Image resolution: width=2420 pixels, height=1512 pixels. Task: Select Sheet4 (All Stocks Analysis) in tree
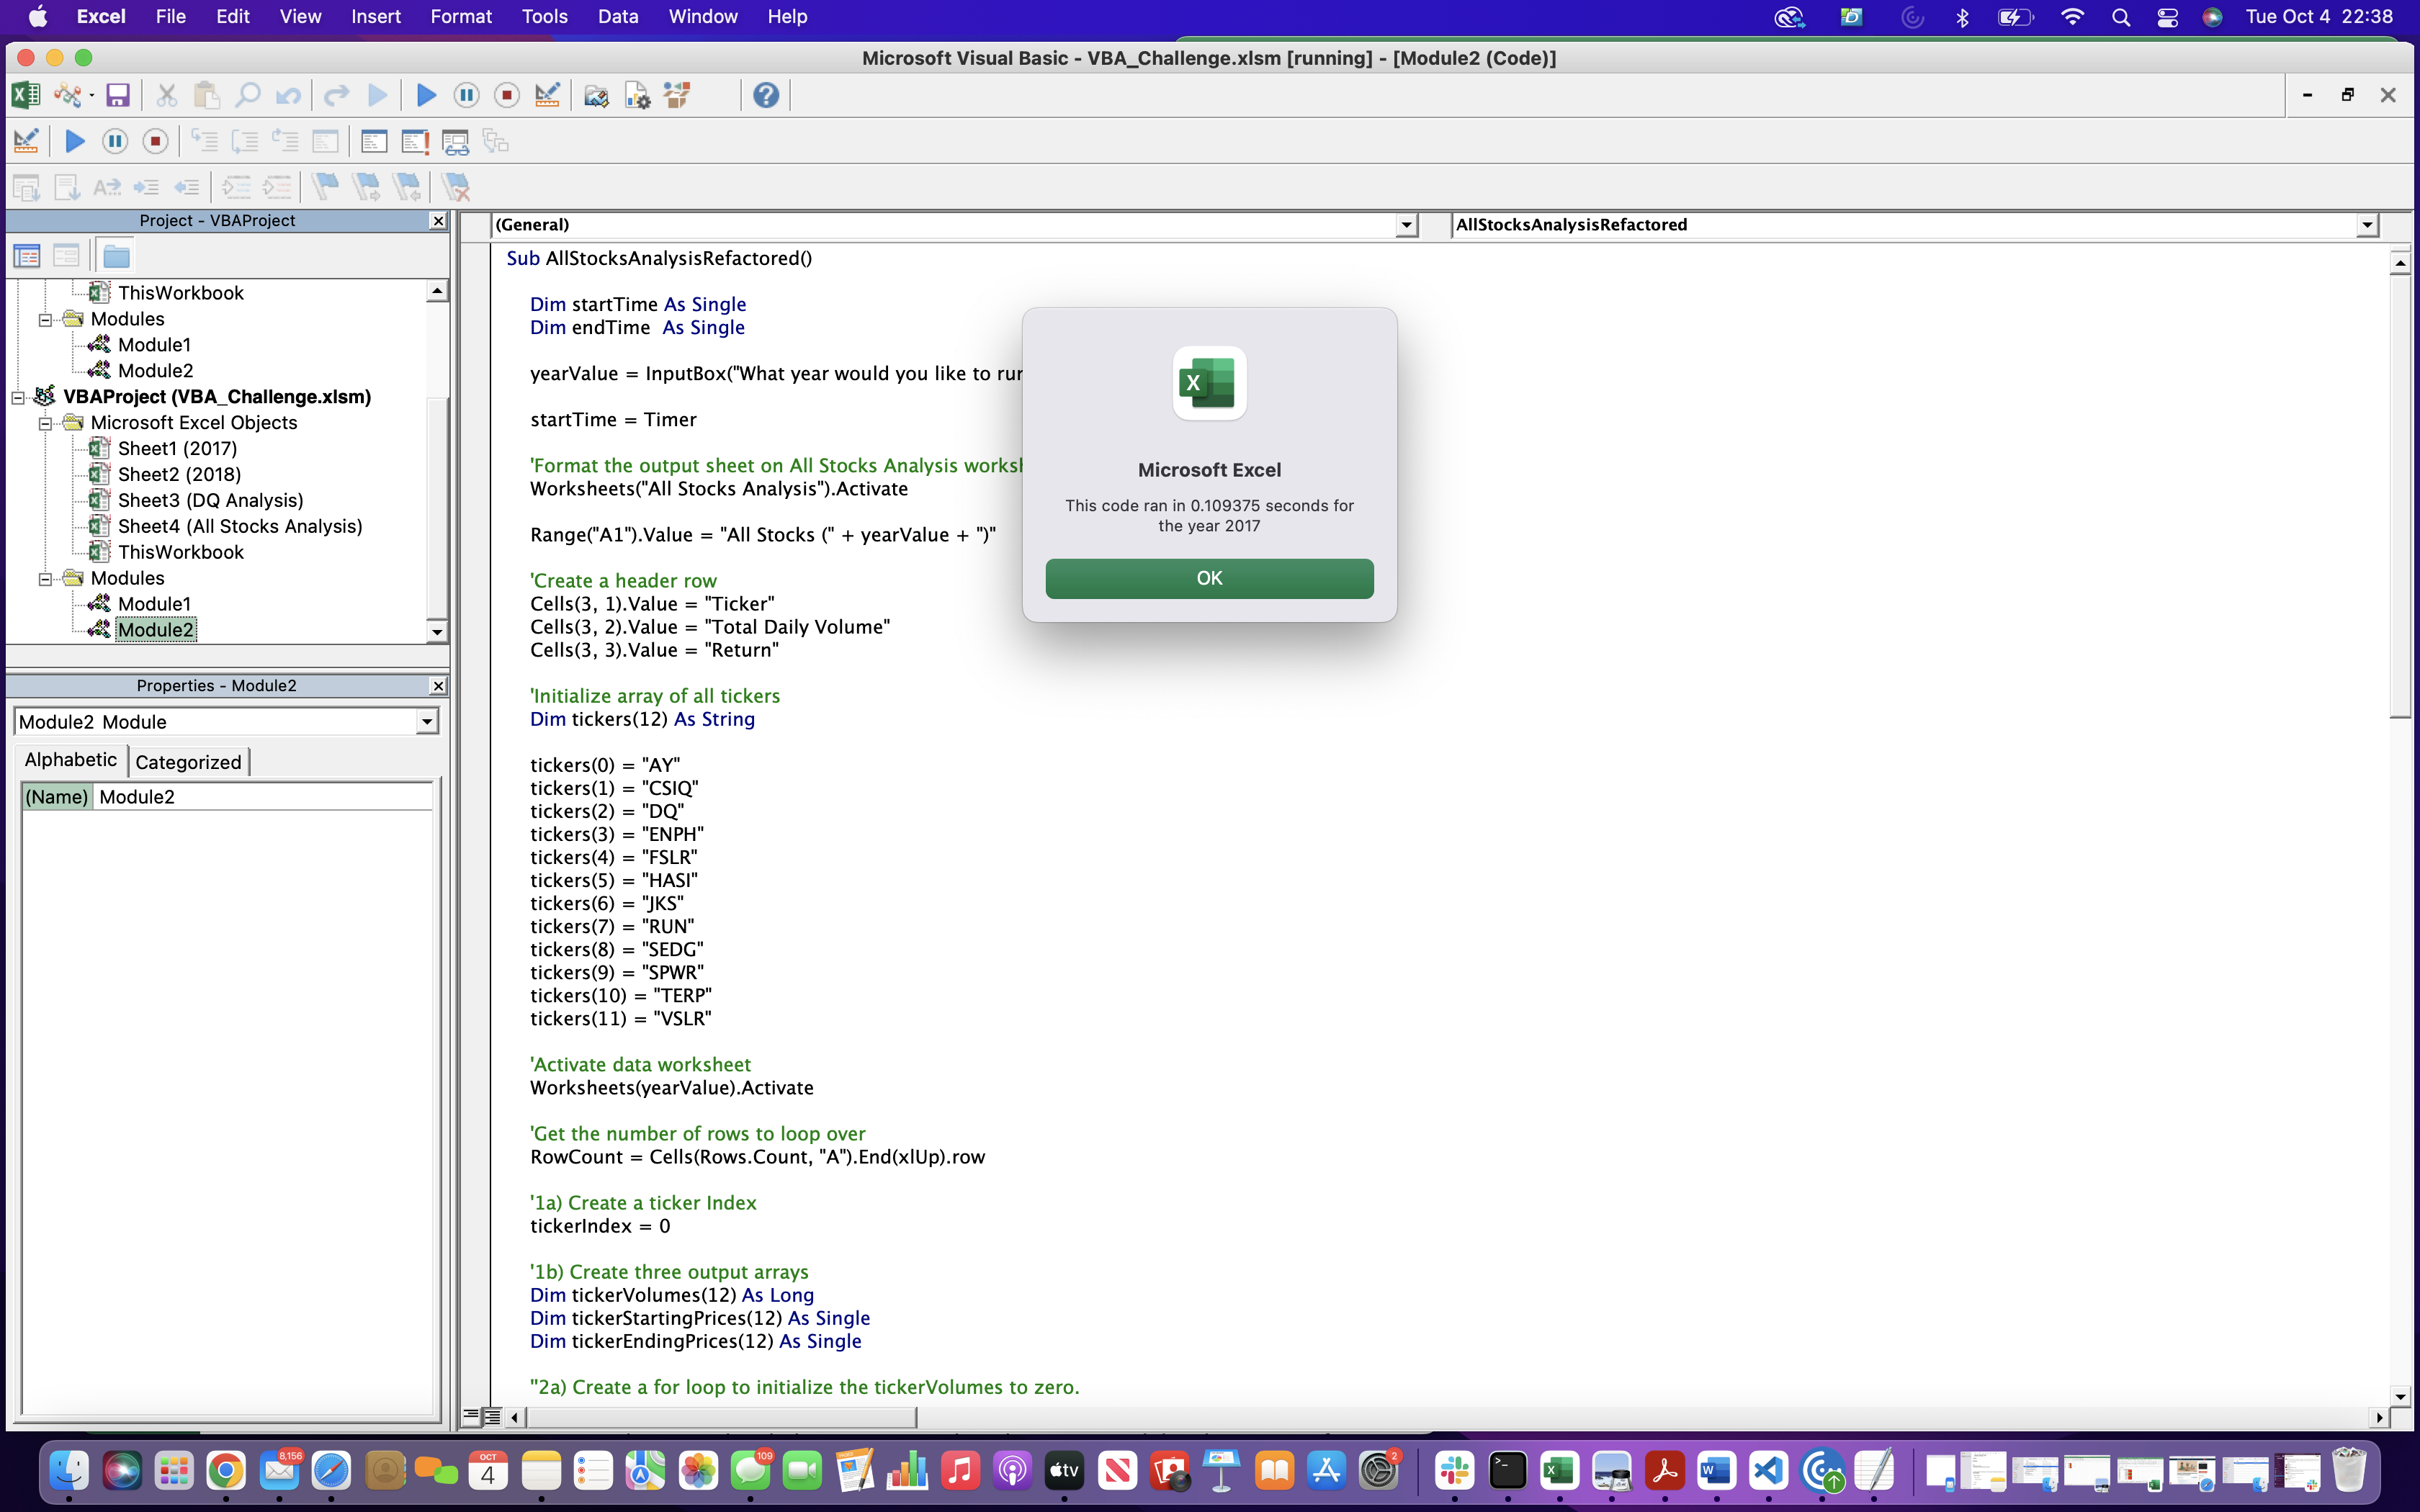click(x=240, y=526)
